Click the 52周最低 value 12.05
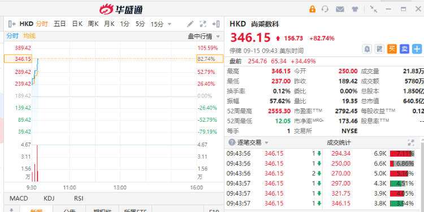The height and width of the screenshot is (212, 424). 283,121
